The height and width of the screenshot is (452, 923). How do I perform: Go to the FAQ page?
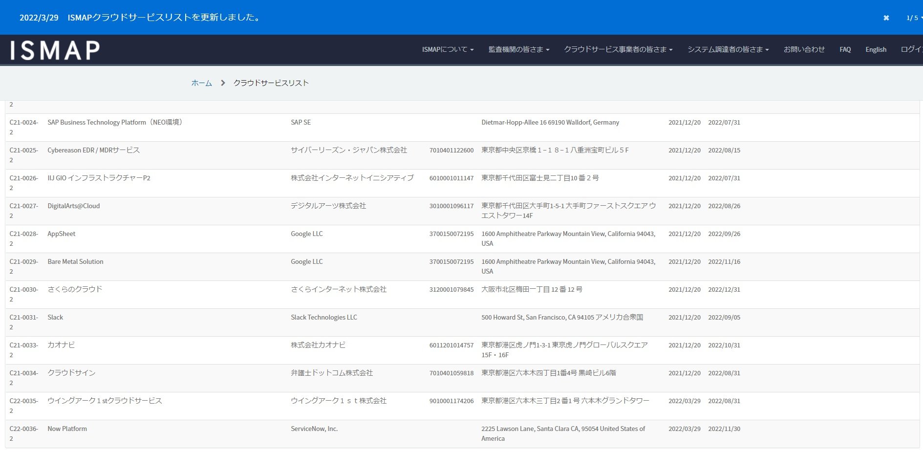click(x=845, y=49)
